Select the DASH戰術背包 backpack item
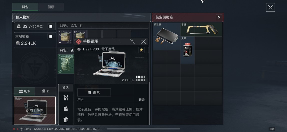This screenshot has height=132, width=287. 66,64
